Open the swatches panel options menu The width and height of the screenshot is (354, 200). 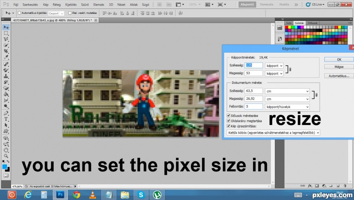tap(350, 23)
